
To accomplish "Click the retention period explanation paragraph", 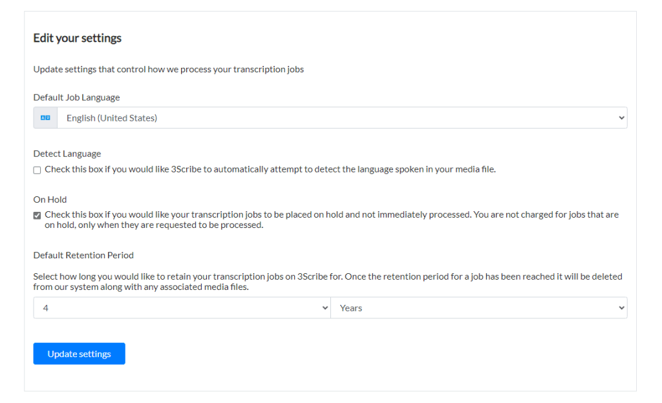I will tap(327, 282).
